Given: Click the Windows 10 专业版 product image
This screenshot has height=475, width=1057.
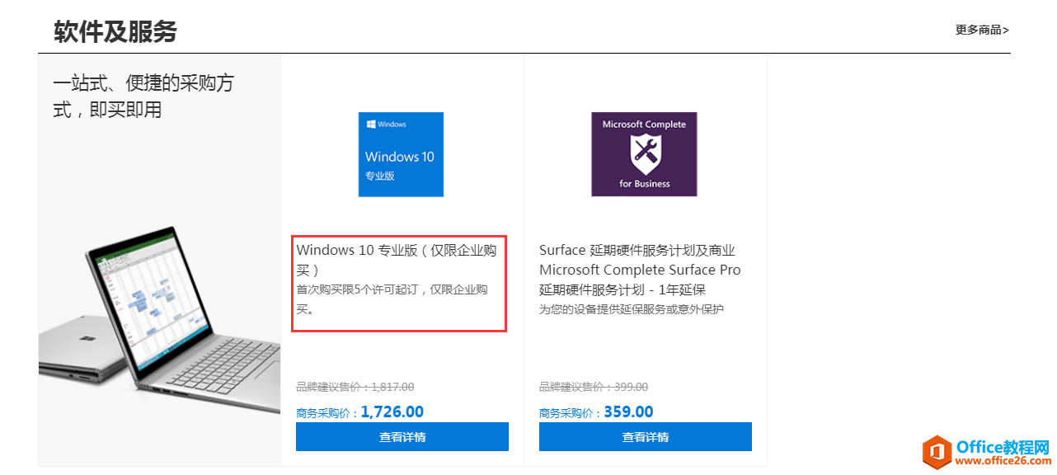Looking at the screenshot, I should coord(401,154).
